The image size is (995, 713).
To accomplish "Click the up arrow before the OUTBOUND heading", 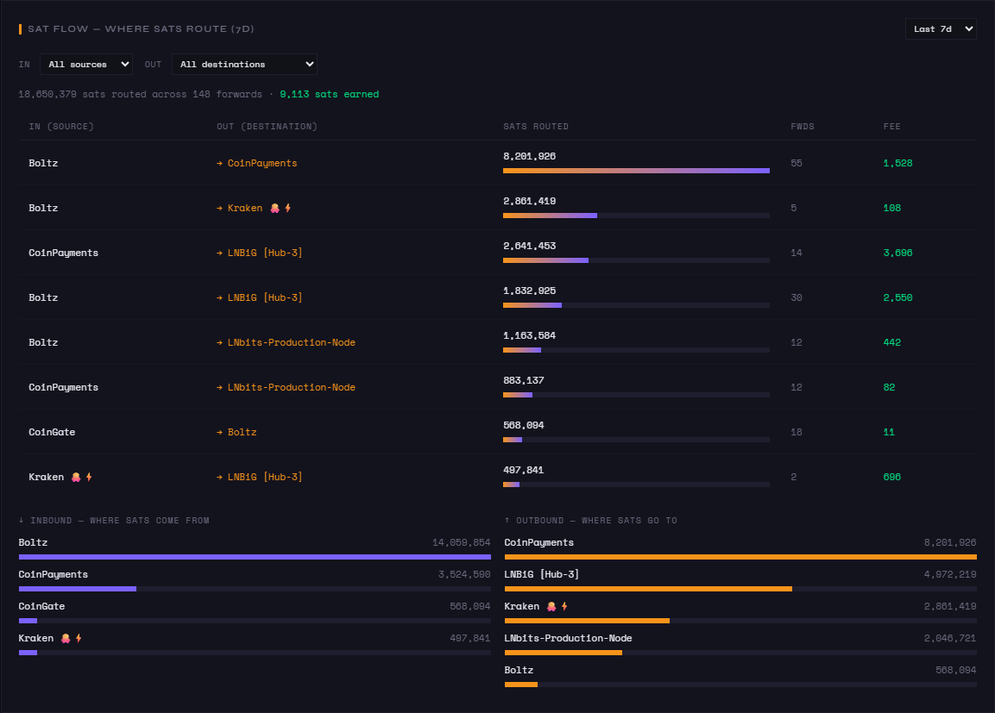I will (507, 521).
